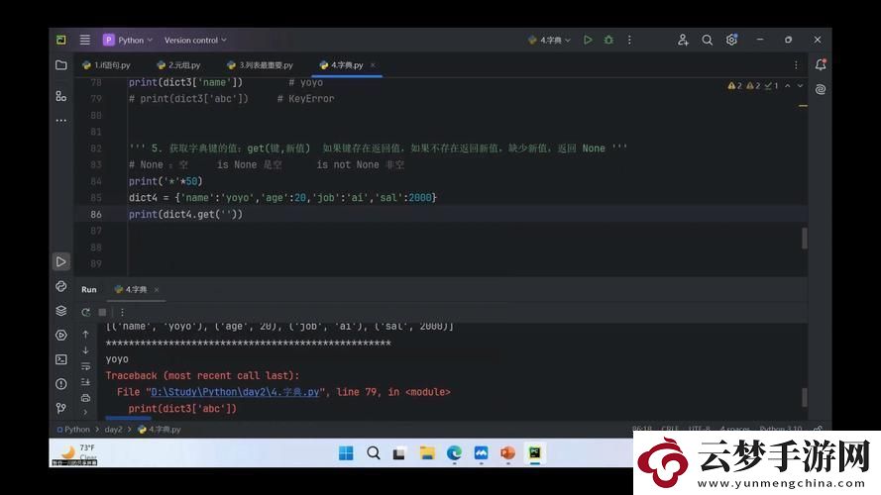Image resolution: width=881 pixels, height=495 pixels.
Task: Open notifications bell
Action: coord(821,64)
